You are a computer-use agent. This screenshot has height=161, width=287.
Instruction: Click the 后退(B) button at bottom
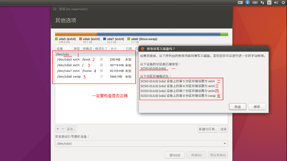196,155
